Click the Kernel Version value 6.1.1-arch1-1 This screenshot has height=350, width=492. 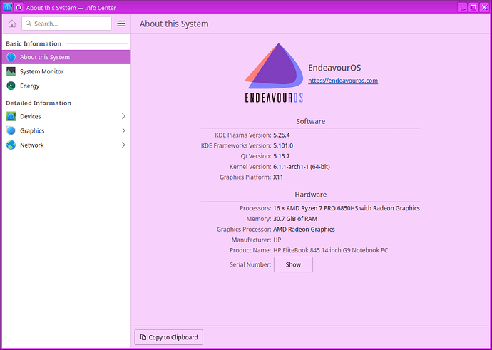(x=302, y=167)
